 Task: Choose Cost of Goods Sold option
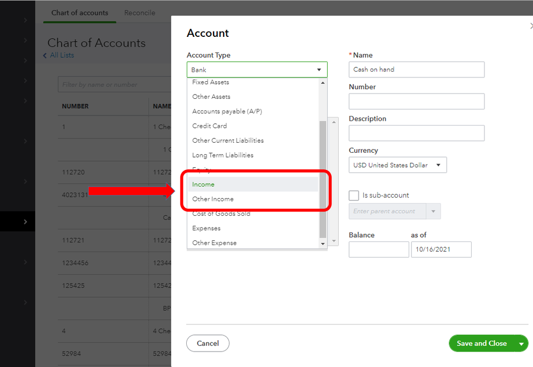tap(221, 214)
